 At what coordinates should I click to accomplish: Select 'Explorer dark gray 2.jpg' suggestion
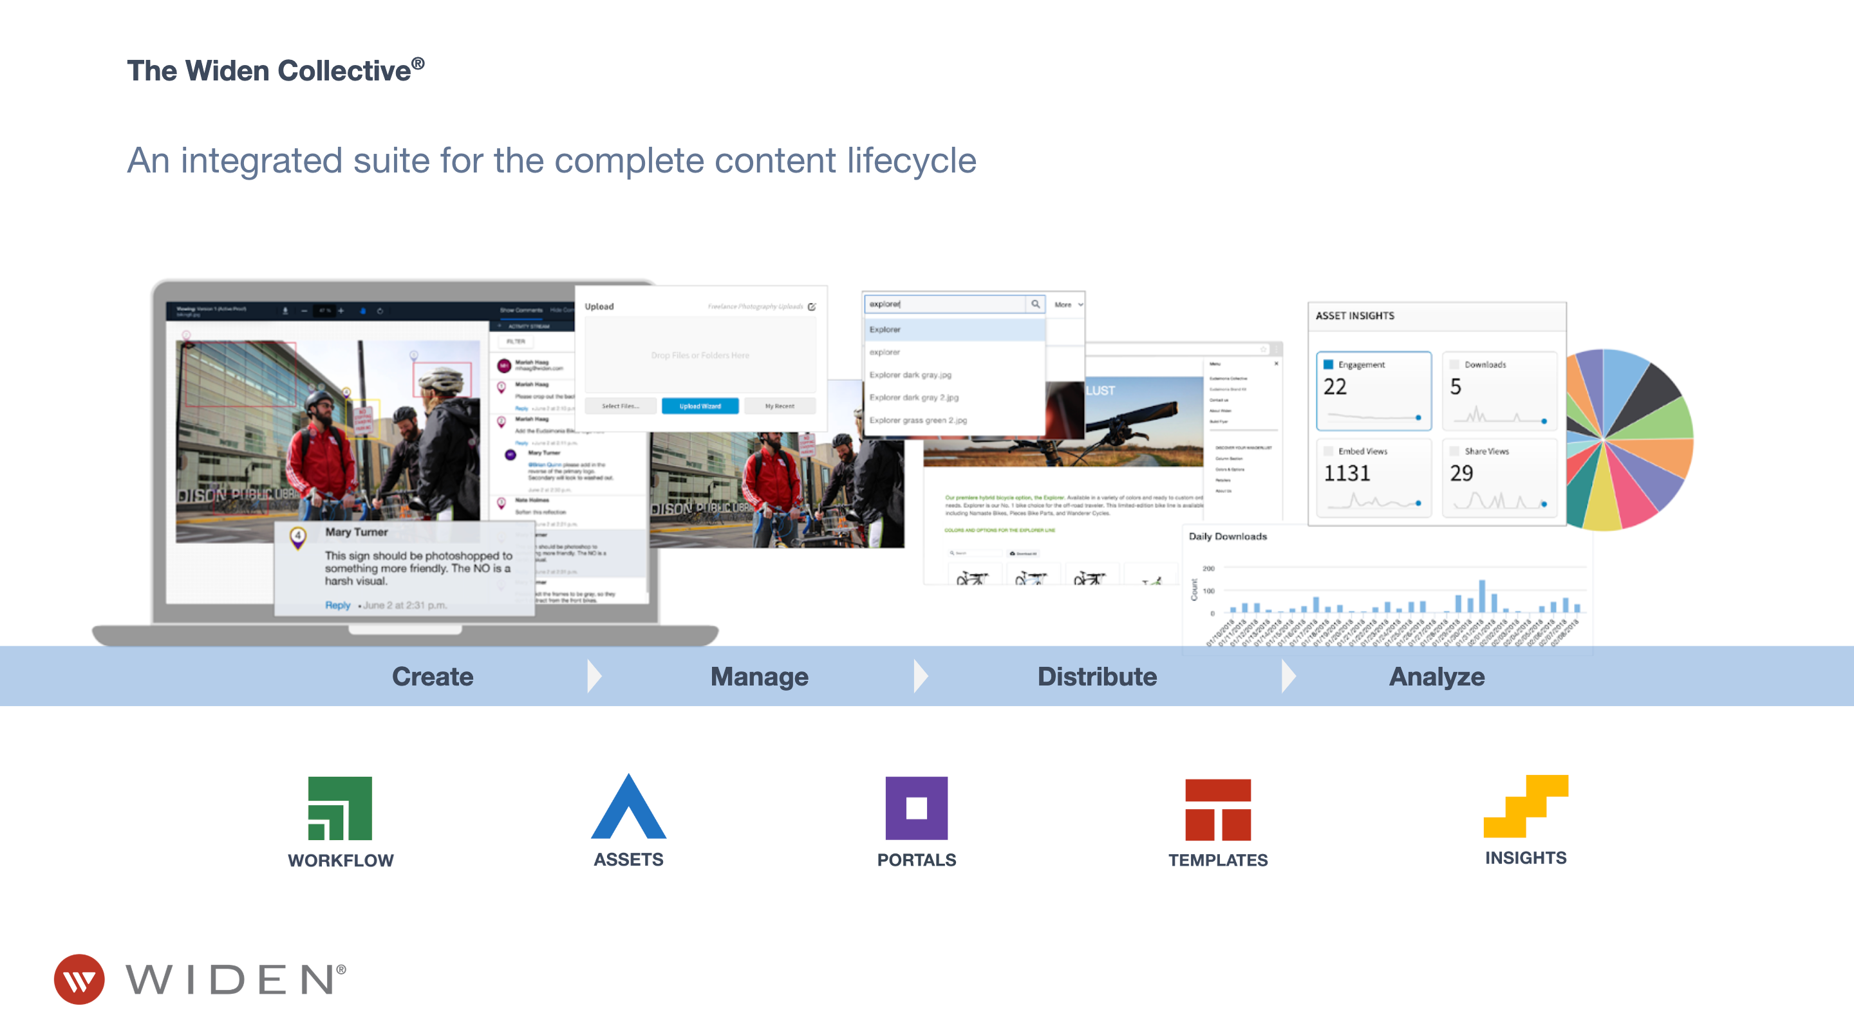pyautogui.click(x=954, y=396)
